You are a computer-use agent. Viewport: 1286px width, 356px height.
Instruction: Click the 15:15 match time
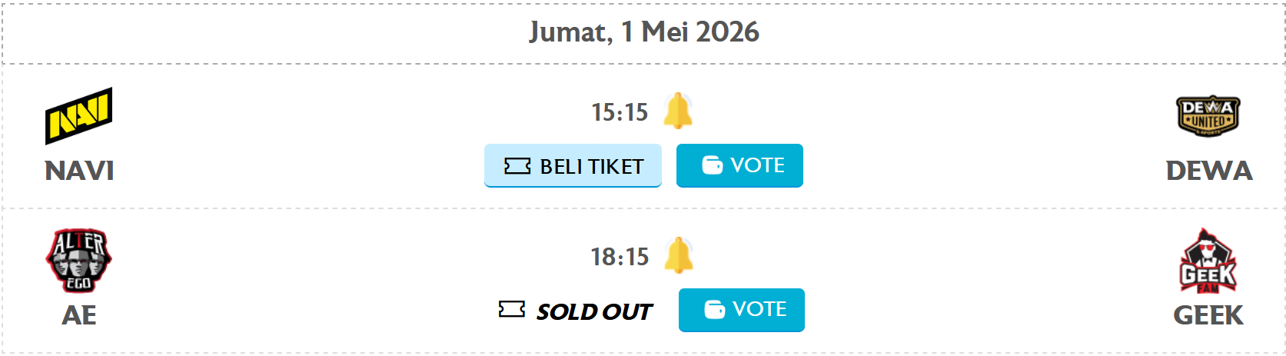click(x=620, y=112)
